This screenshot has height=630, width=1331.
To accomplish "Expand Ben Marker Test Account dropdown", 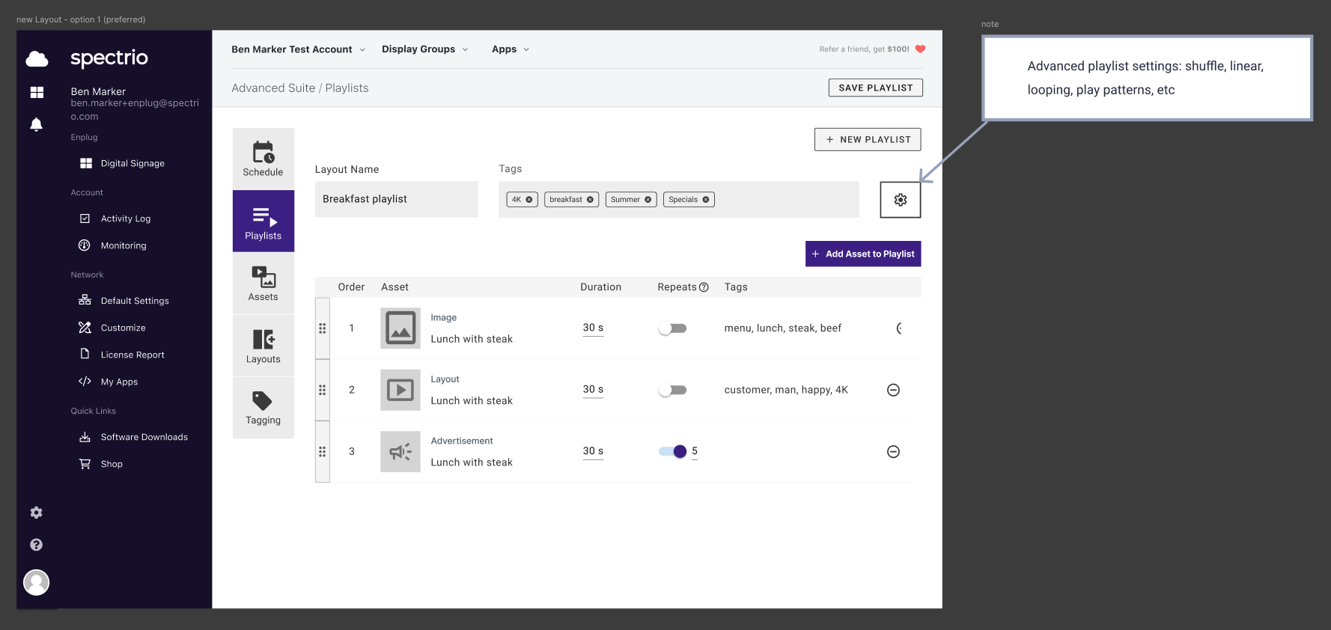I will coord(298,49).
